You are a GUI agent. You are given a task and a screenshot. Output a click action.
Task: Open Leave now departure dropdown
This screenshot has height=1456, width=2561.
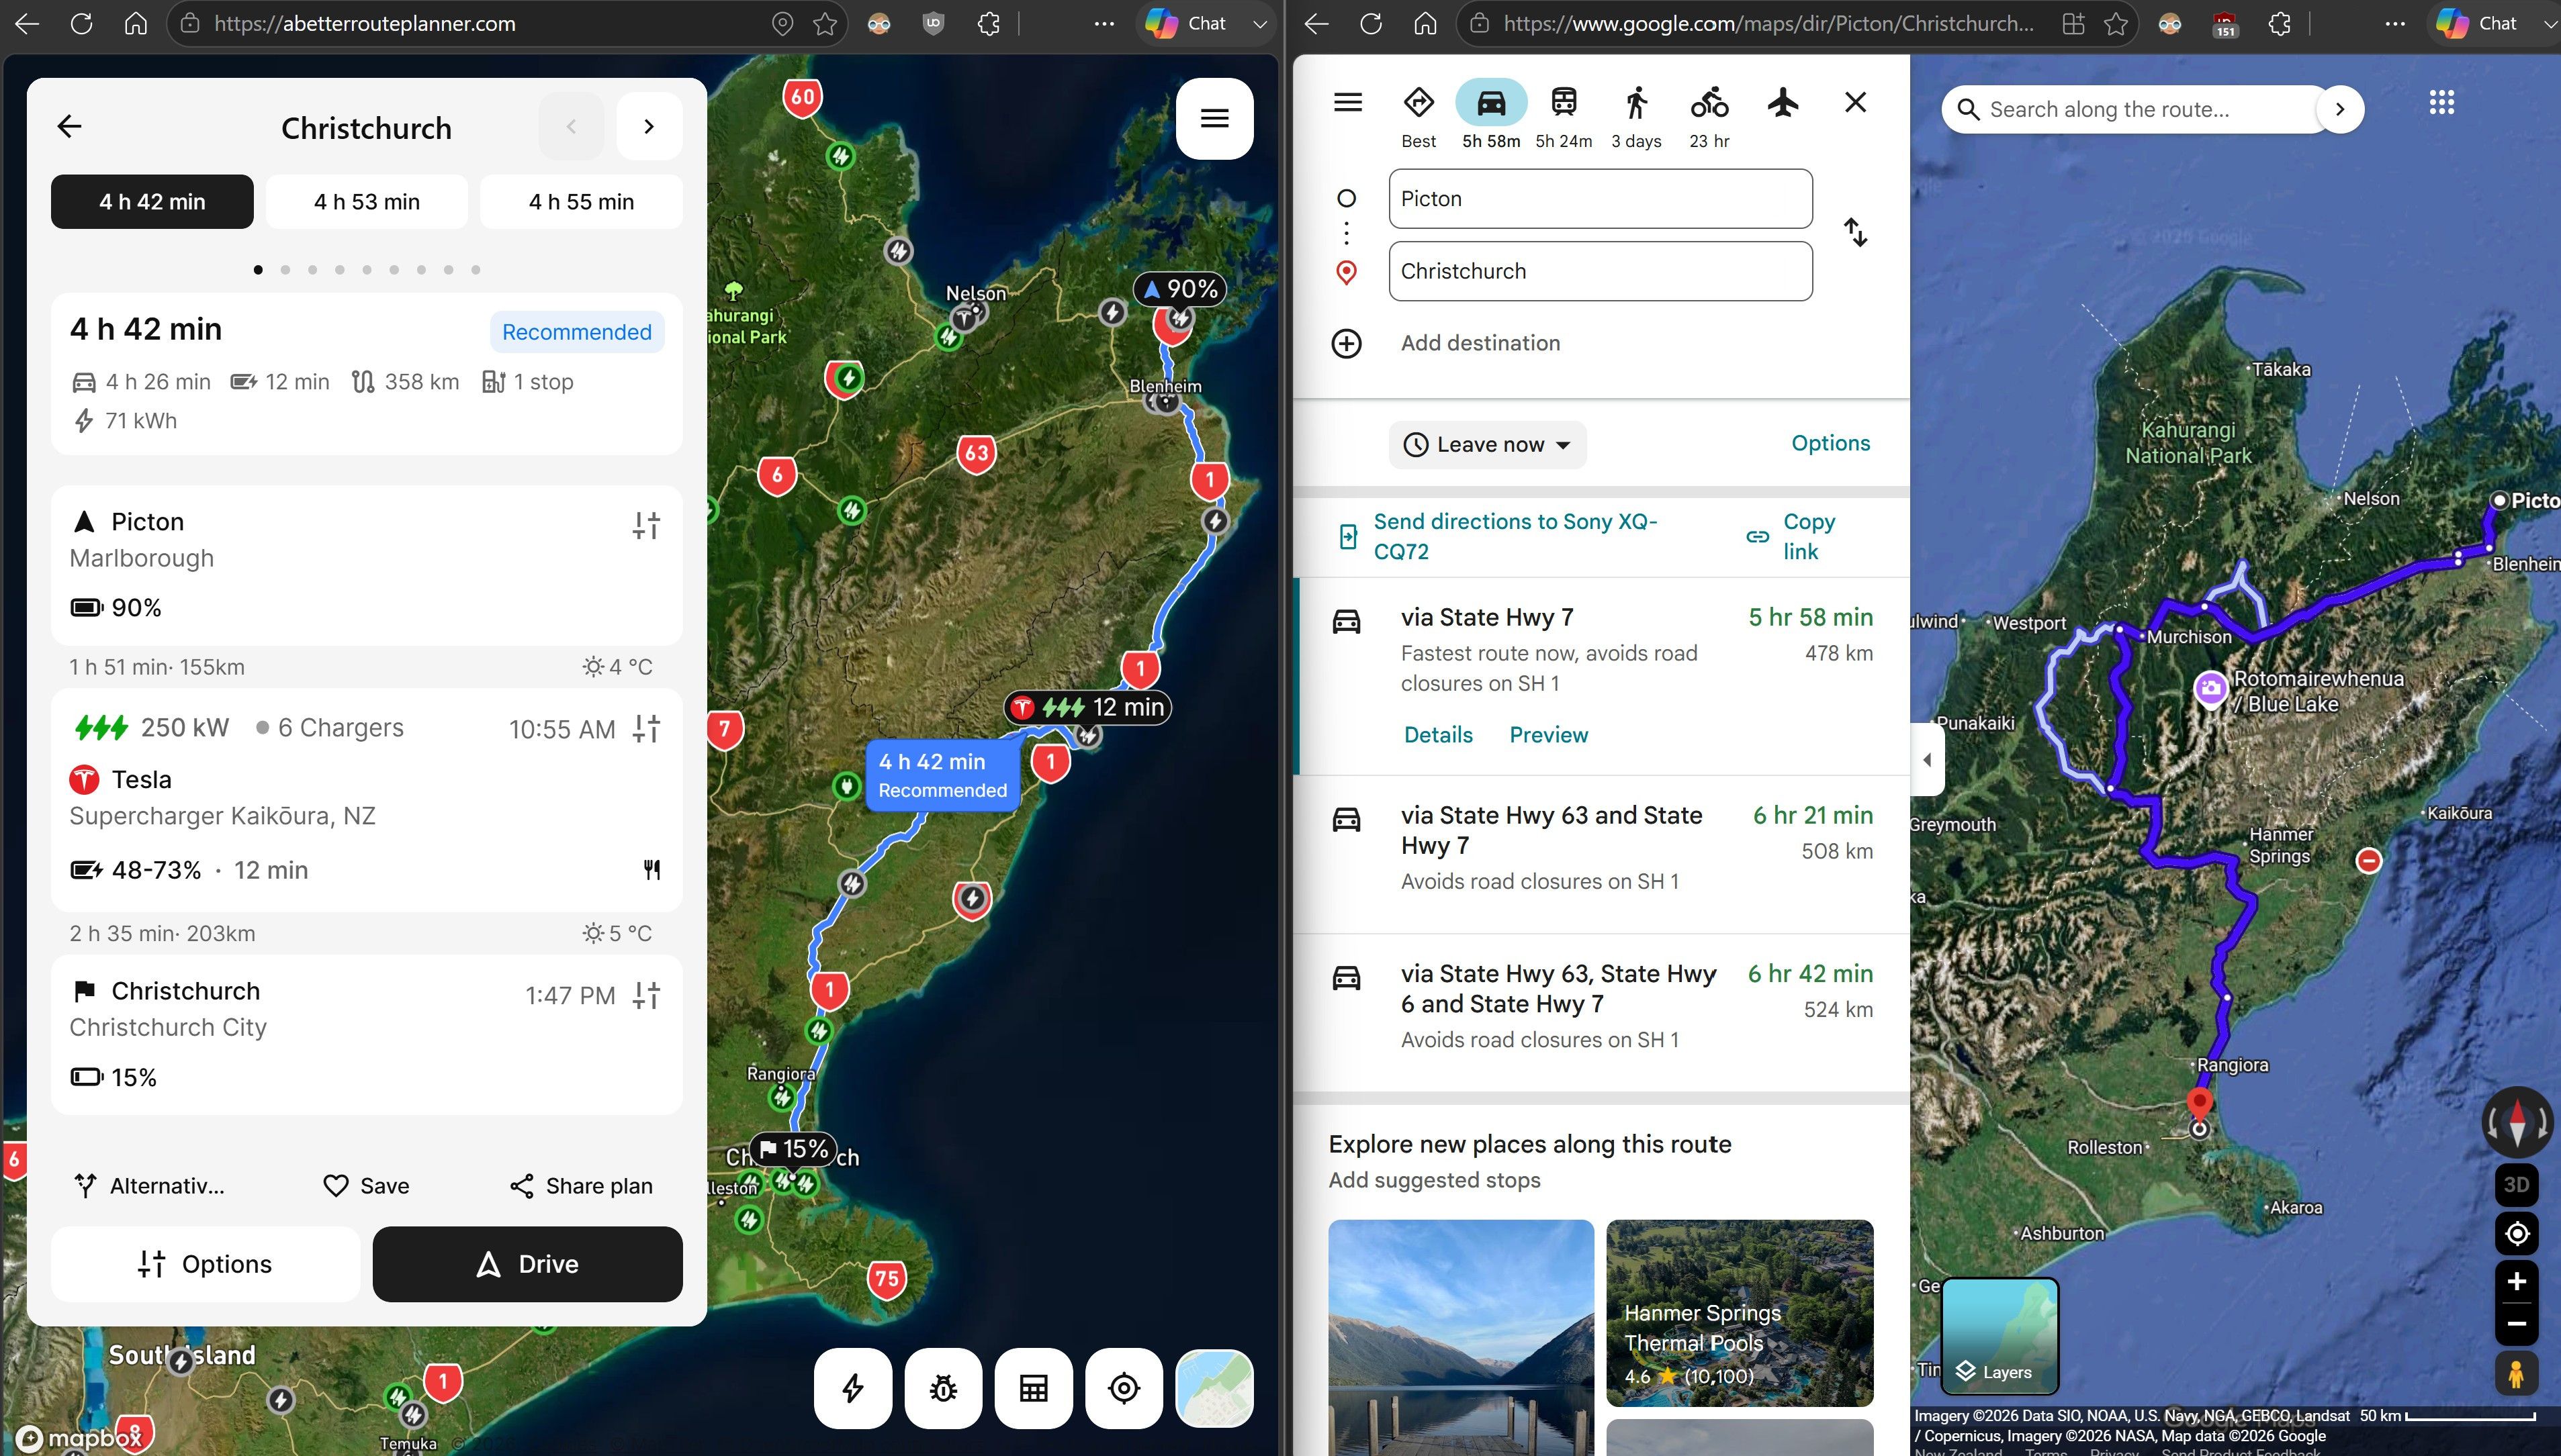pos(1488,445)
